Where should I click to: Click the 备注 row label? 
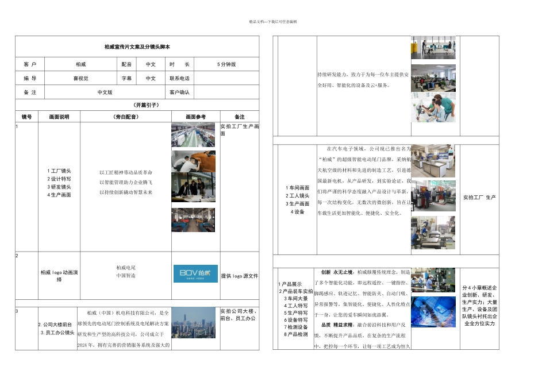click(30, 92)
